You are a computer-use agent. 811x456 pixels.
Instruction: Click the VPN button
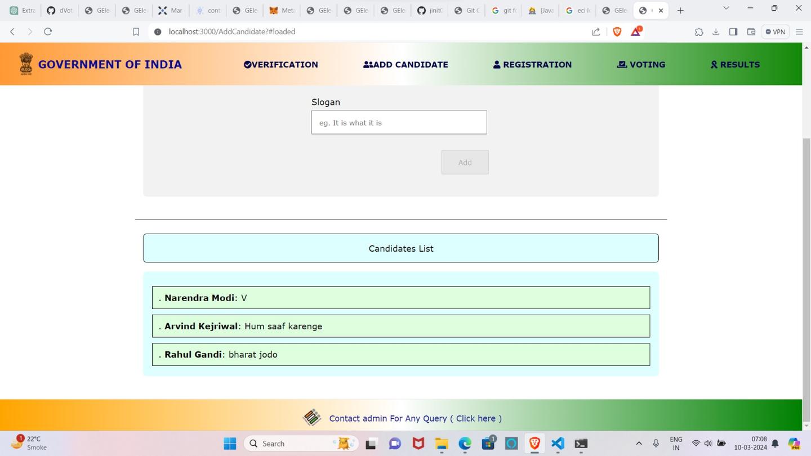(x=775, y=32)
